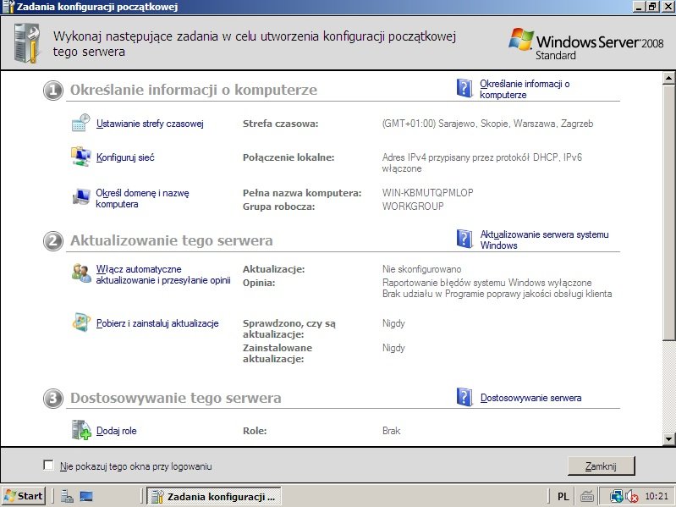The image size is (676, 507).
Task: Click the server icon in the window header
Action: [26, 43]
